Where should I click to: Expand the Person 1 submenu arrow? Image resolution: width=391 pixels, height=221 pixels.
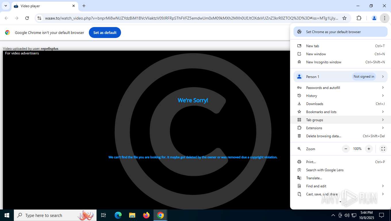coord(383,77)
